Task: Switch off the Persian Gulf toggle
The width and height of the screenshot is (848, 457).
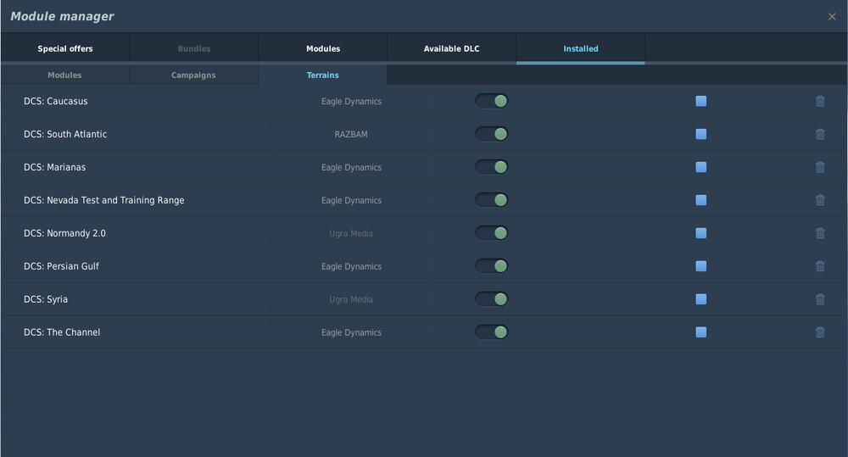Action: click(x=492, y=266)
